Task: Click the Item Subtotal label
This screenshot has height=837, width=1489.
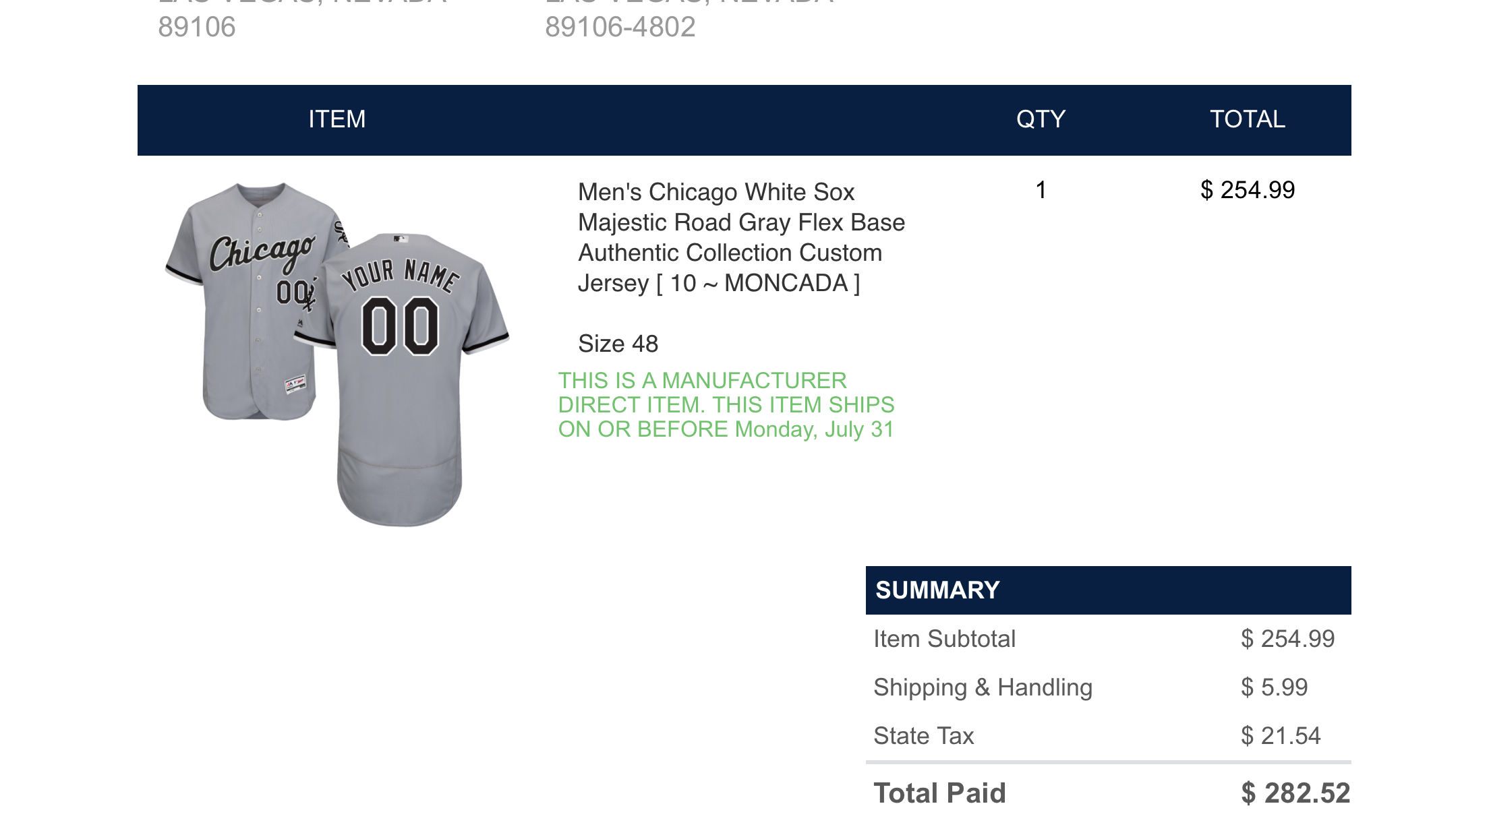Action: point(944,639)
